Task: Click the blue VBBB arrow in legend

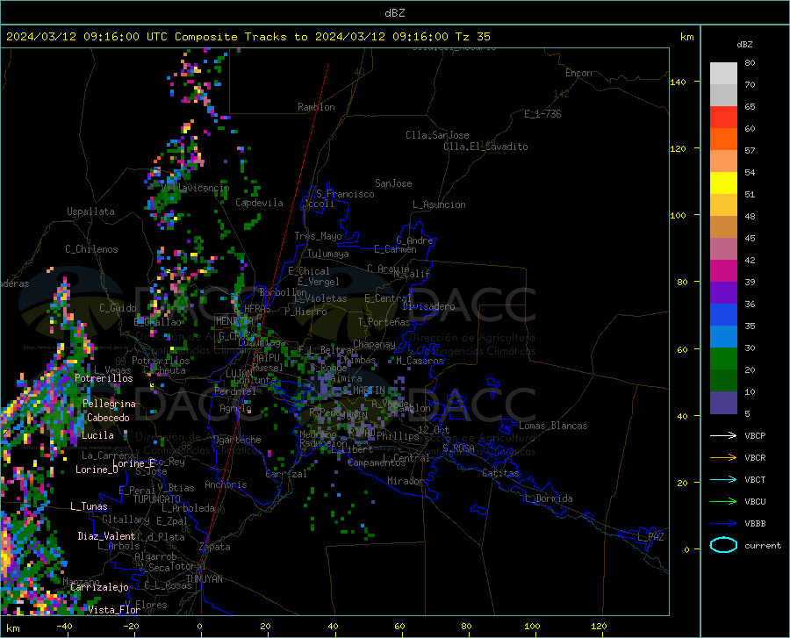Action: [723, 523]
